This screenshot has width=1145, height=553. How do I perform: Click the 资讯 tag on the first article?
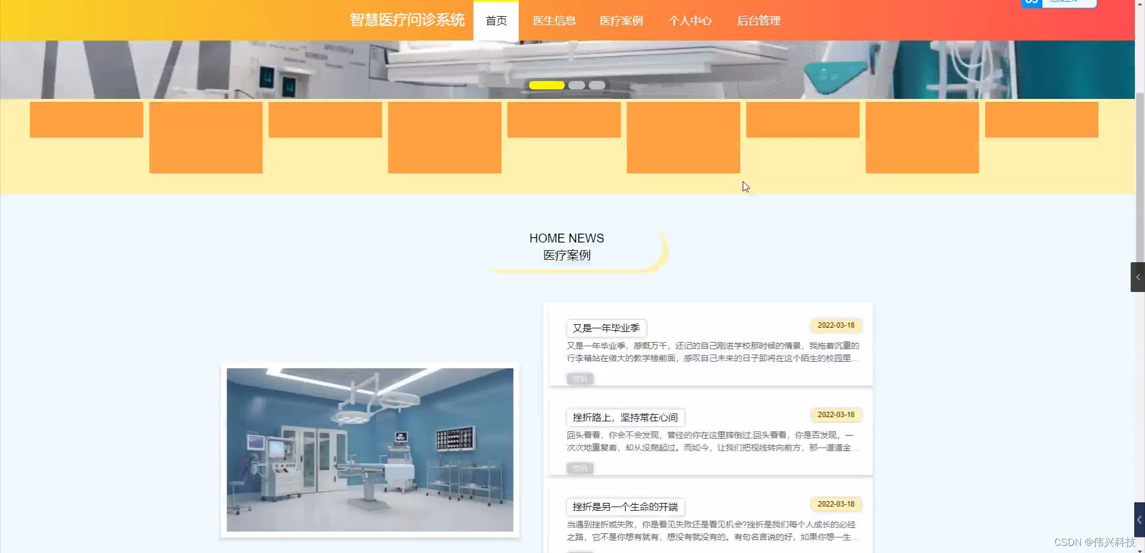tap(580, 378)
